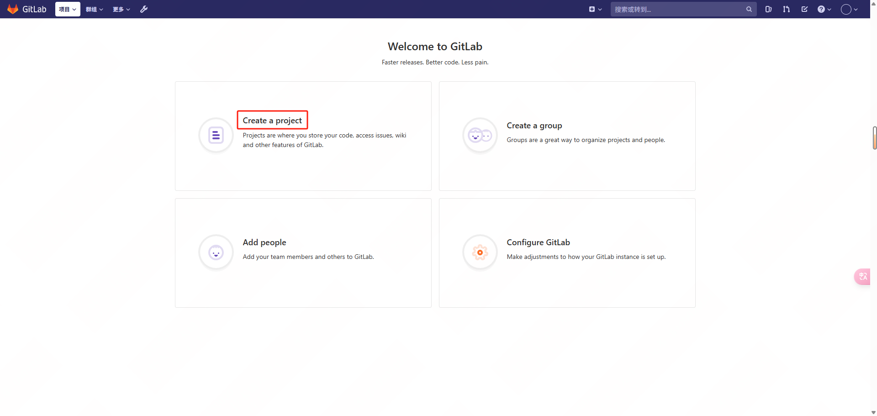Click the Add people smiley icon

click(216, 252)
